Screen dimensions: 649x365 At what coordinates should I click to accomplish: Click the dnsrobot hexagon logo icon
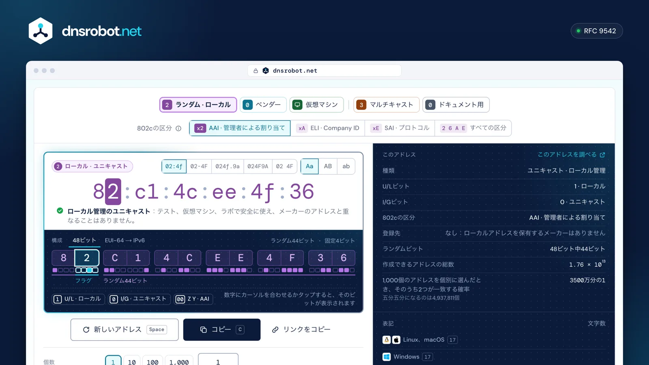41,31
